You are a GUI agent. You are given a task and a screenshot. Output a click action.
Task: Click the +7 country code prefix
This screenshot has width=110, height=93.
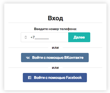click(33, 37)
